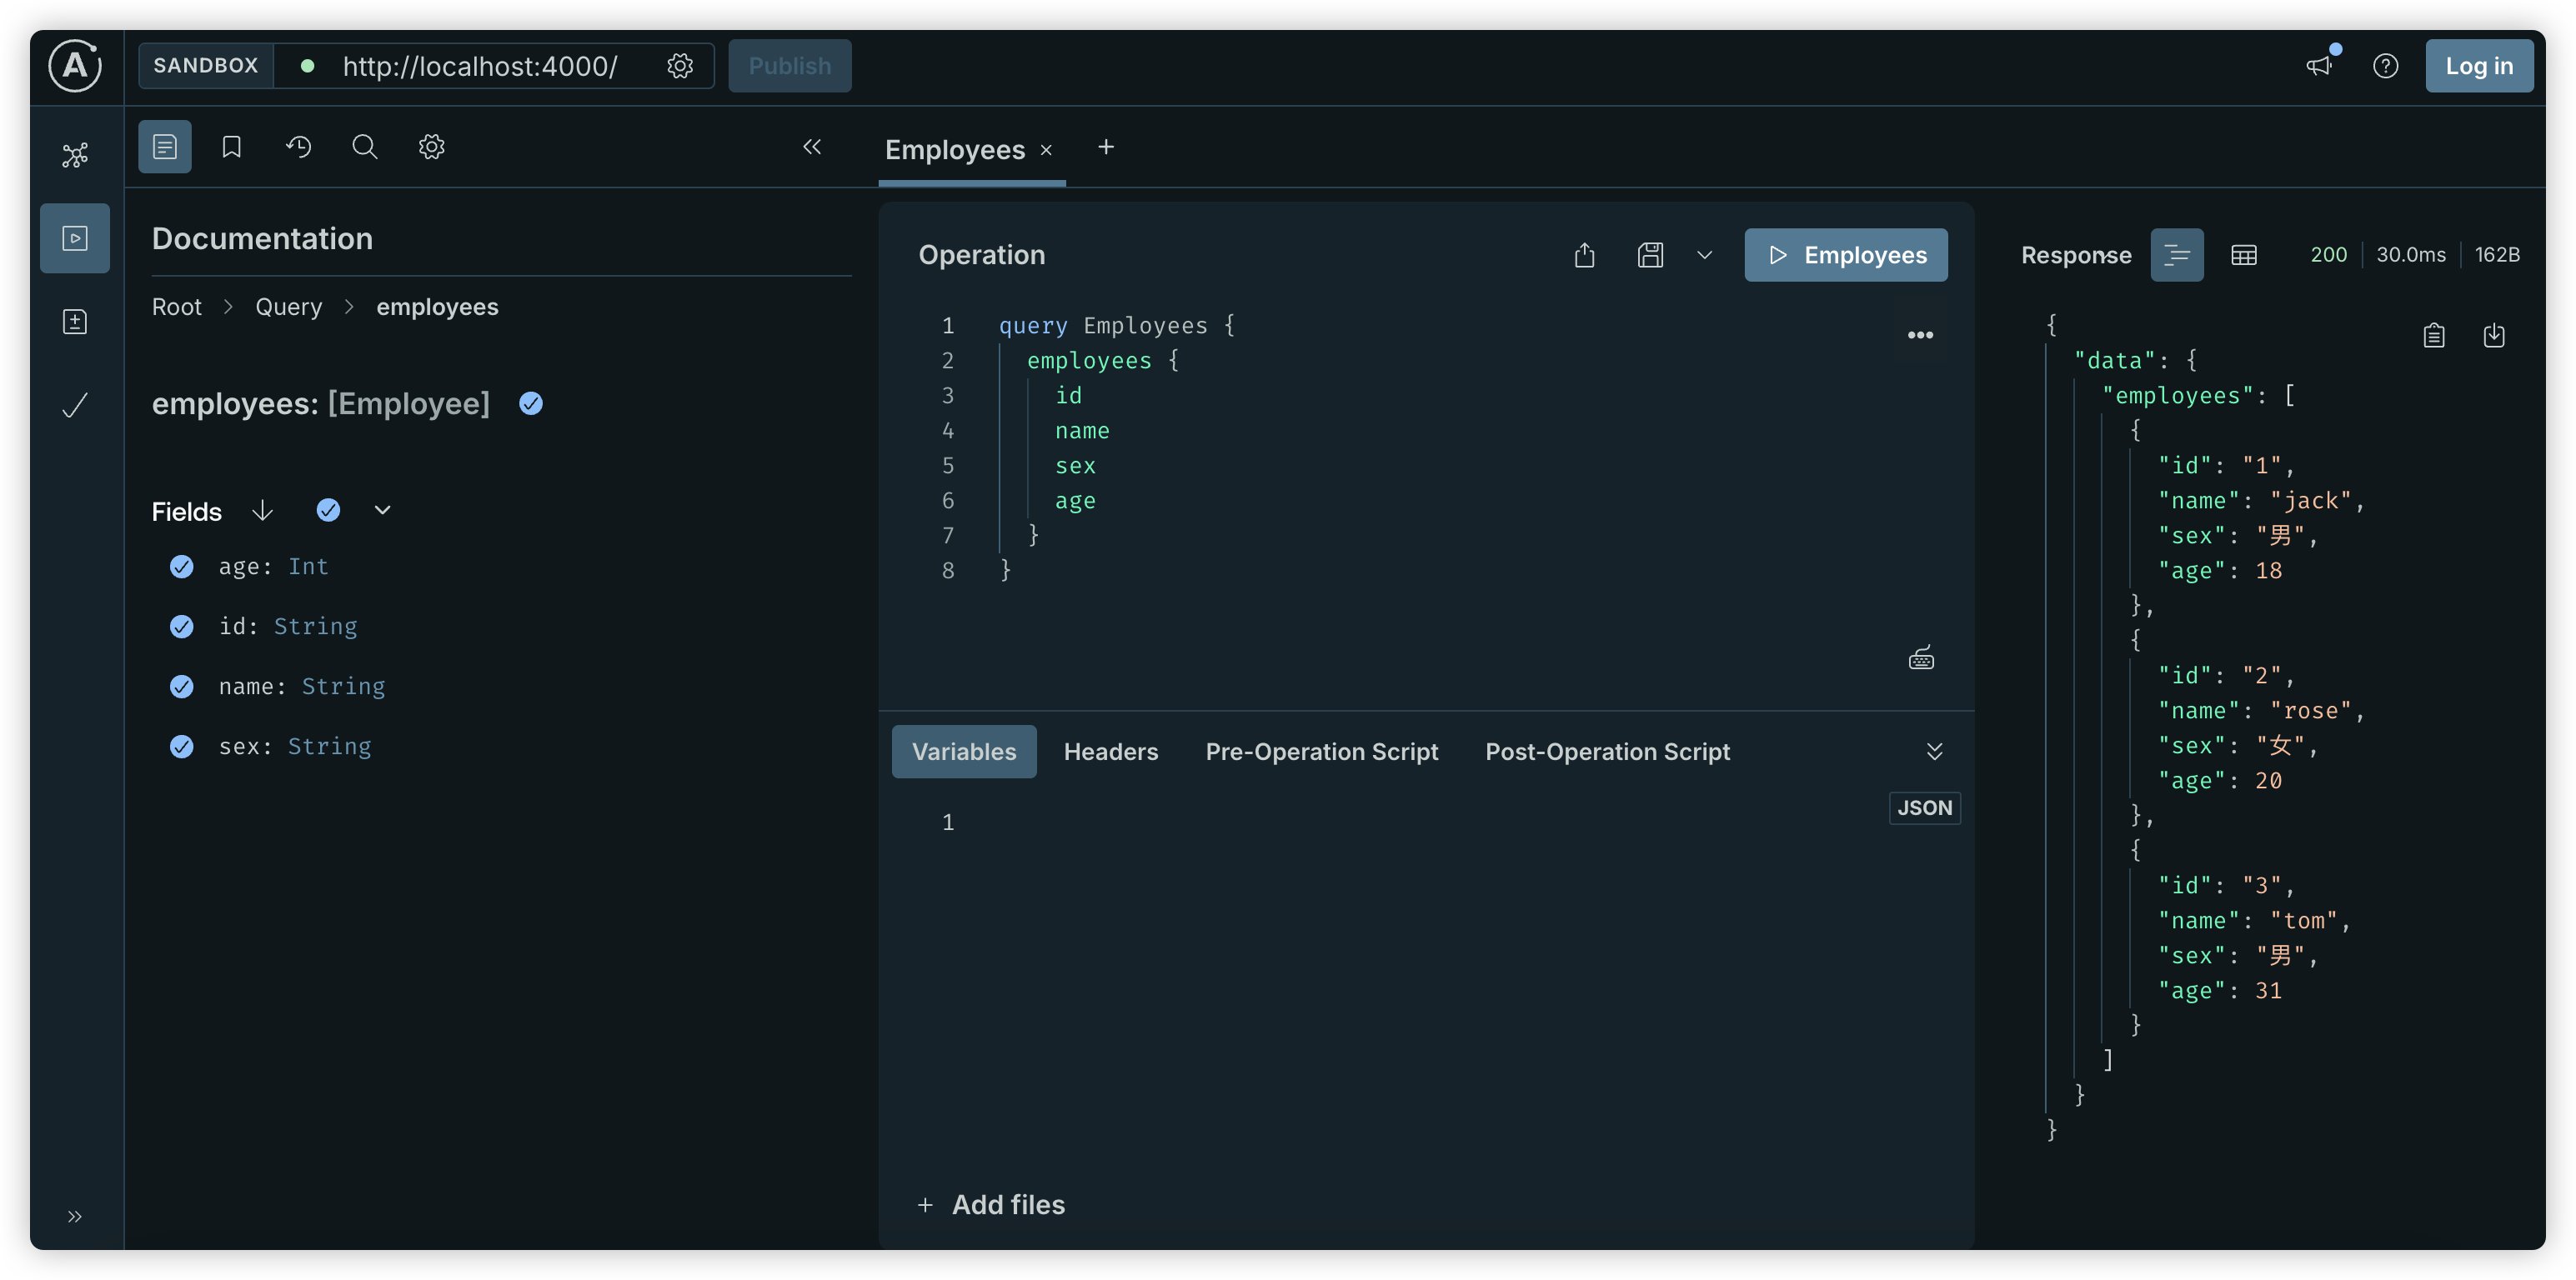Click the Log in button
The image size is (2576, 1280).
point(2478,66)
